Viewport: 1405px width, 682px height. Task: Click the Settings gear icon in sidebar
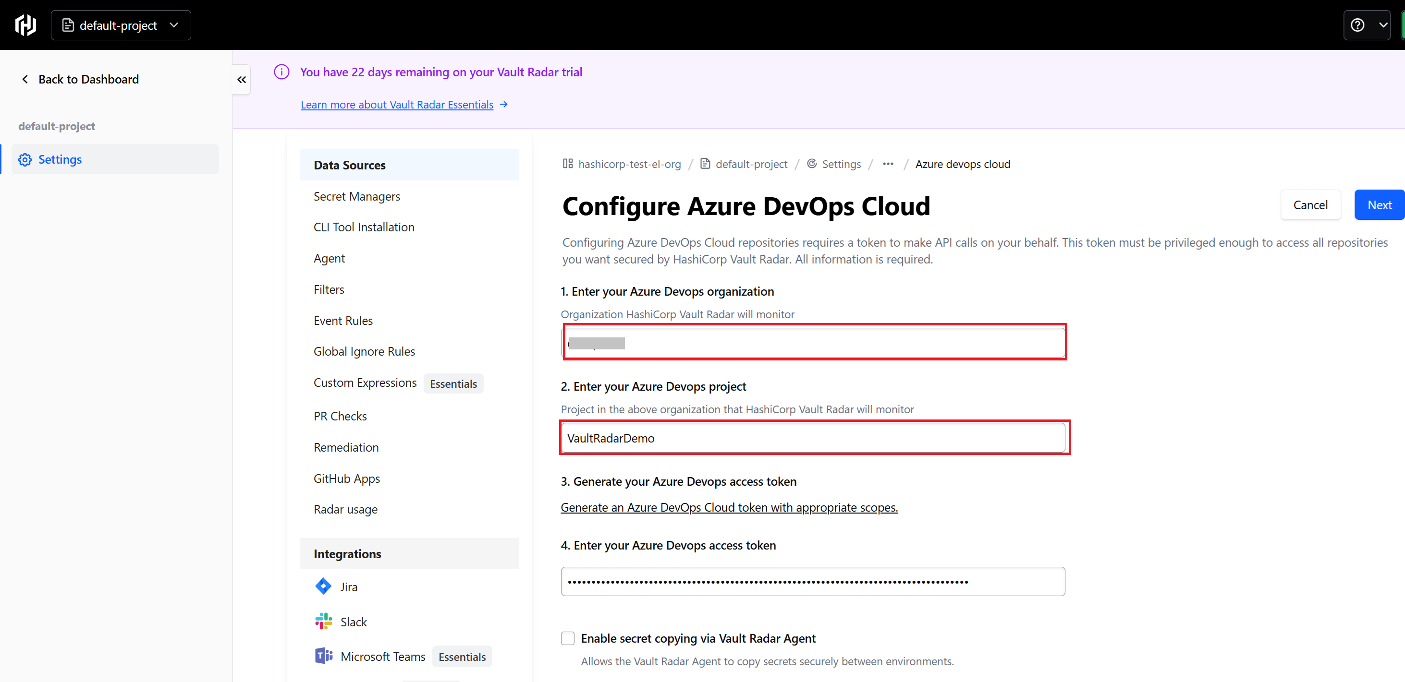(x=25, y=160)
